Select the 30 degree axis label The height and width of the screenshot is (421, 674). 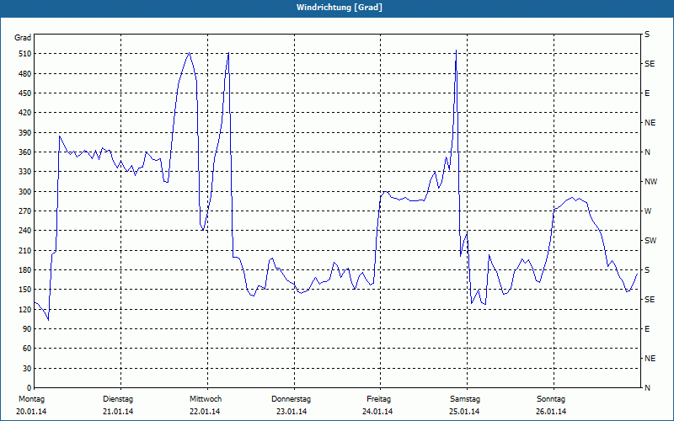coord(27,368)
